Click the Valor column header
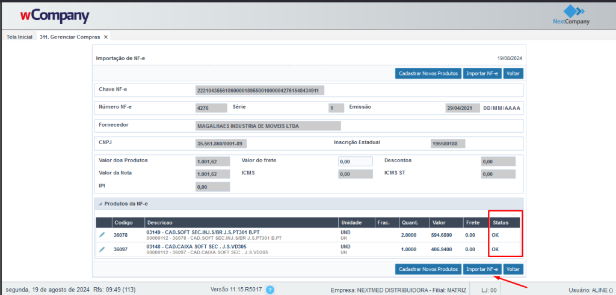Viewport: 616px width, 295px height. [446, 222]
